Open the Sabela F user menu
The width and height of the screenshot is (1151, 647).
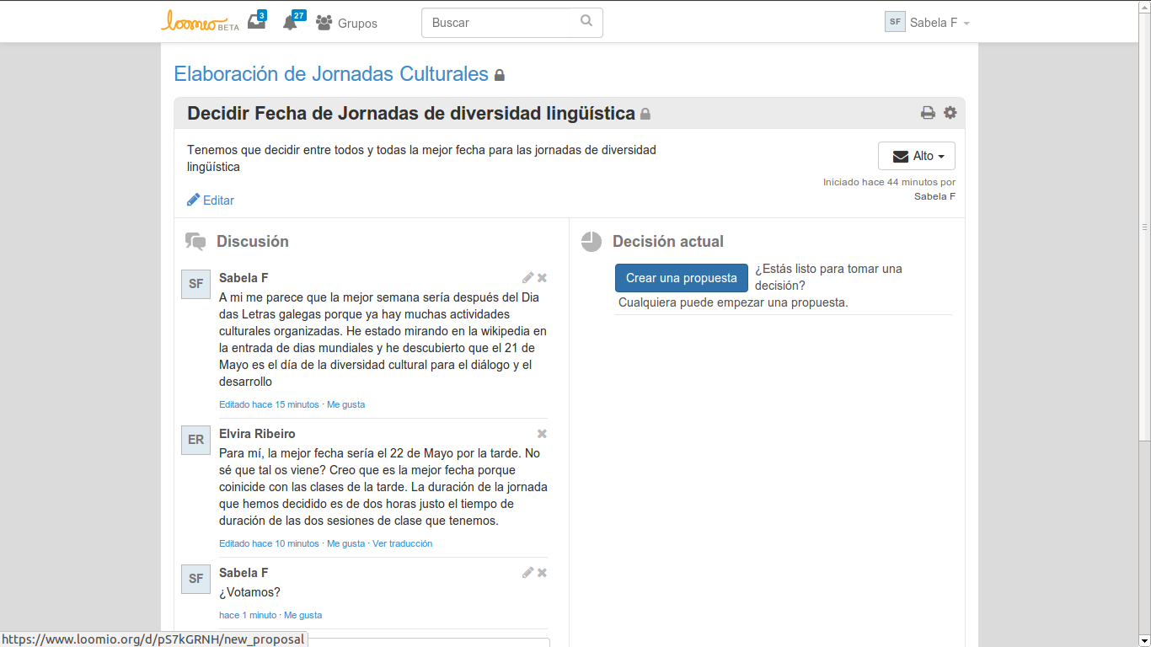click(x=928, y=23)
